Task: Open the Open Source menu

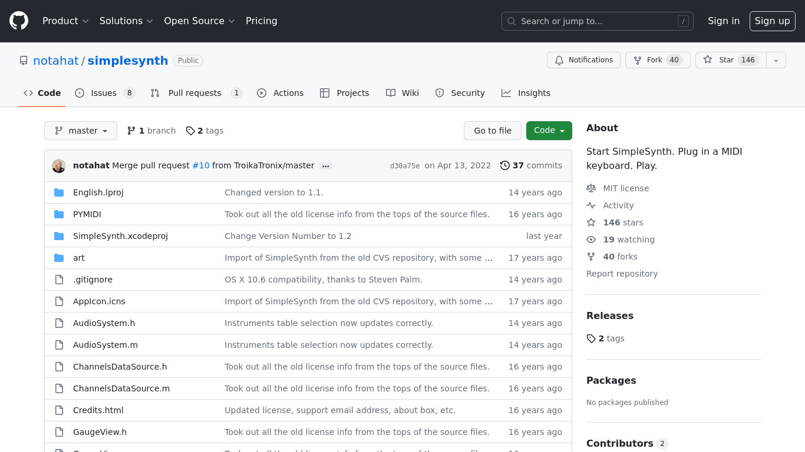Action: pos(199,21)
